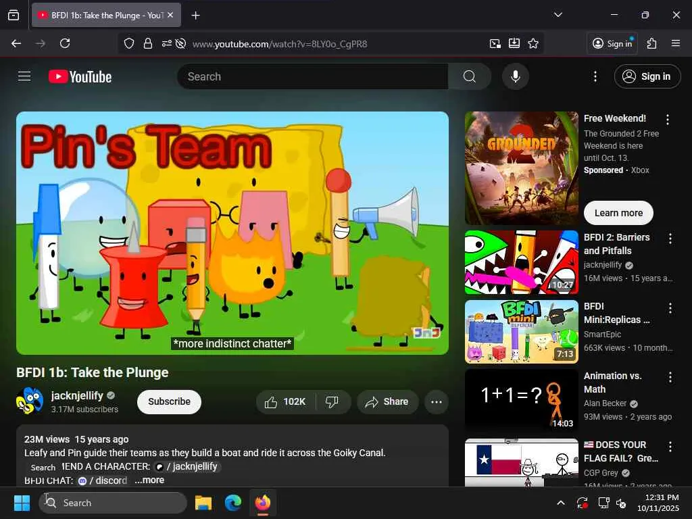Viewport: 692px width, 519px height.
Task: Open muted volume tray icon
Action: click(621, 503)
